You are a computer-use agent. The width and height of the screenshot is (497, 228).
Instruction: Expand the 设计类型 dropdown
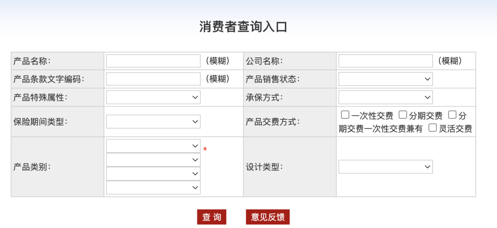[x=386, y=167]
